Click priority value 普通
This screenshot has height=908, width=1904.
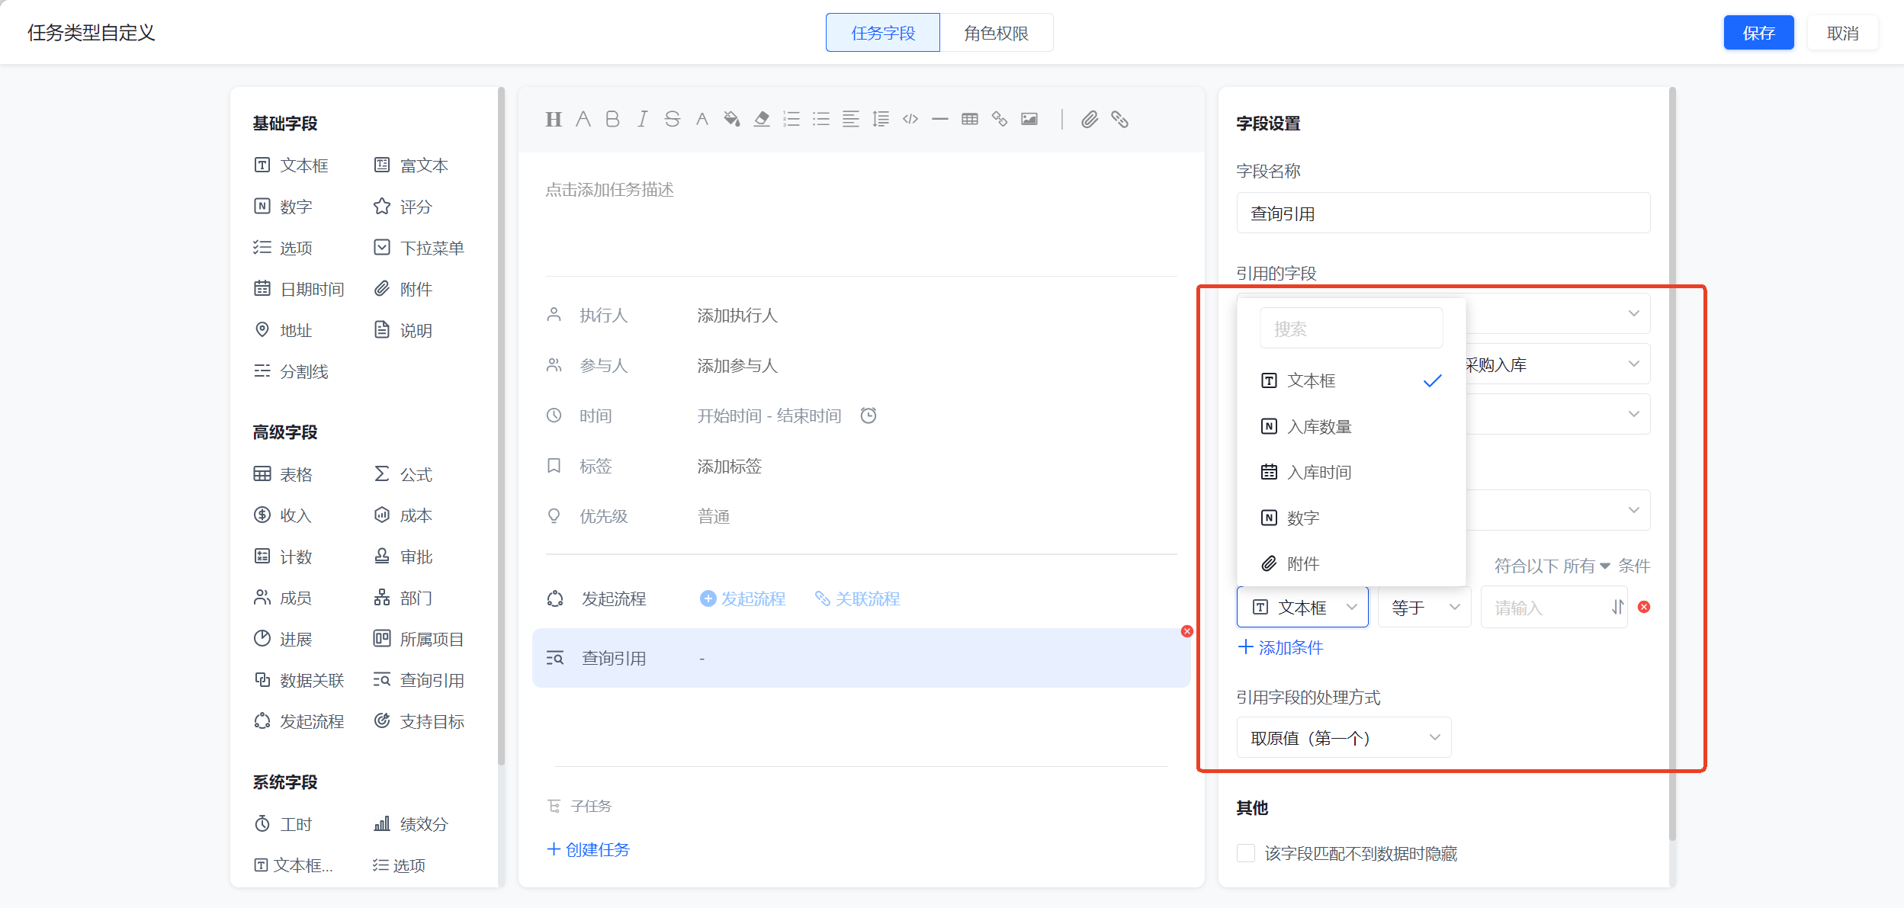713,516
